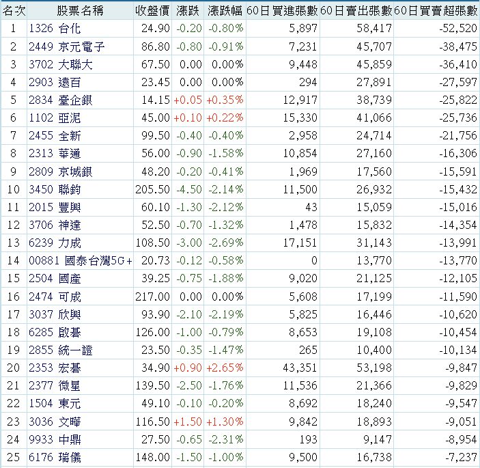View stock 2855 統一證

(x=61, y=350)
